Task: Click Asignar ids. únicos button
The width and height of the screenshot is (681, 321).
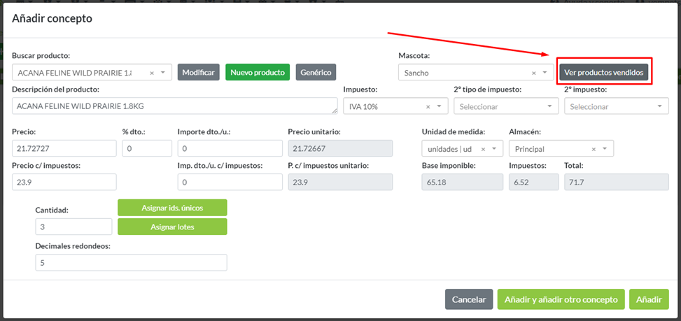Action: click(172, 207)
